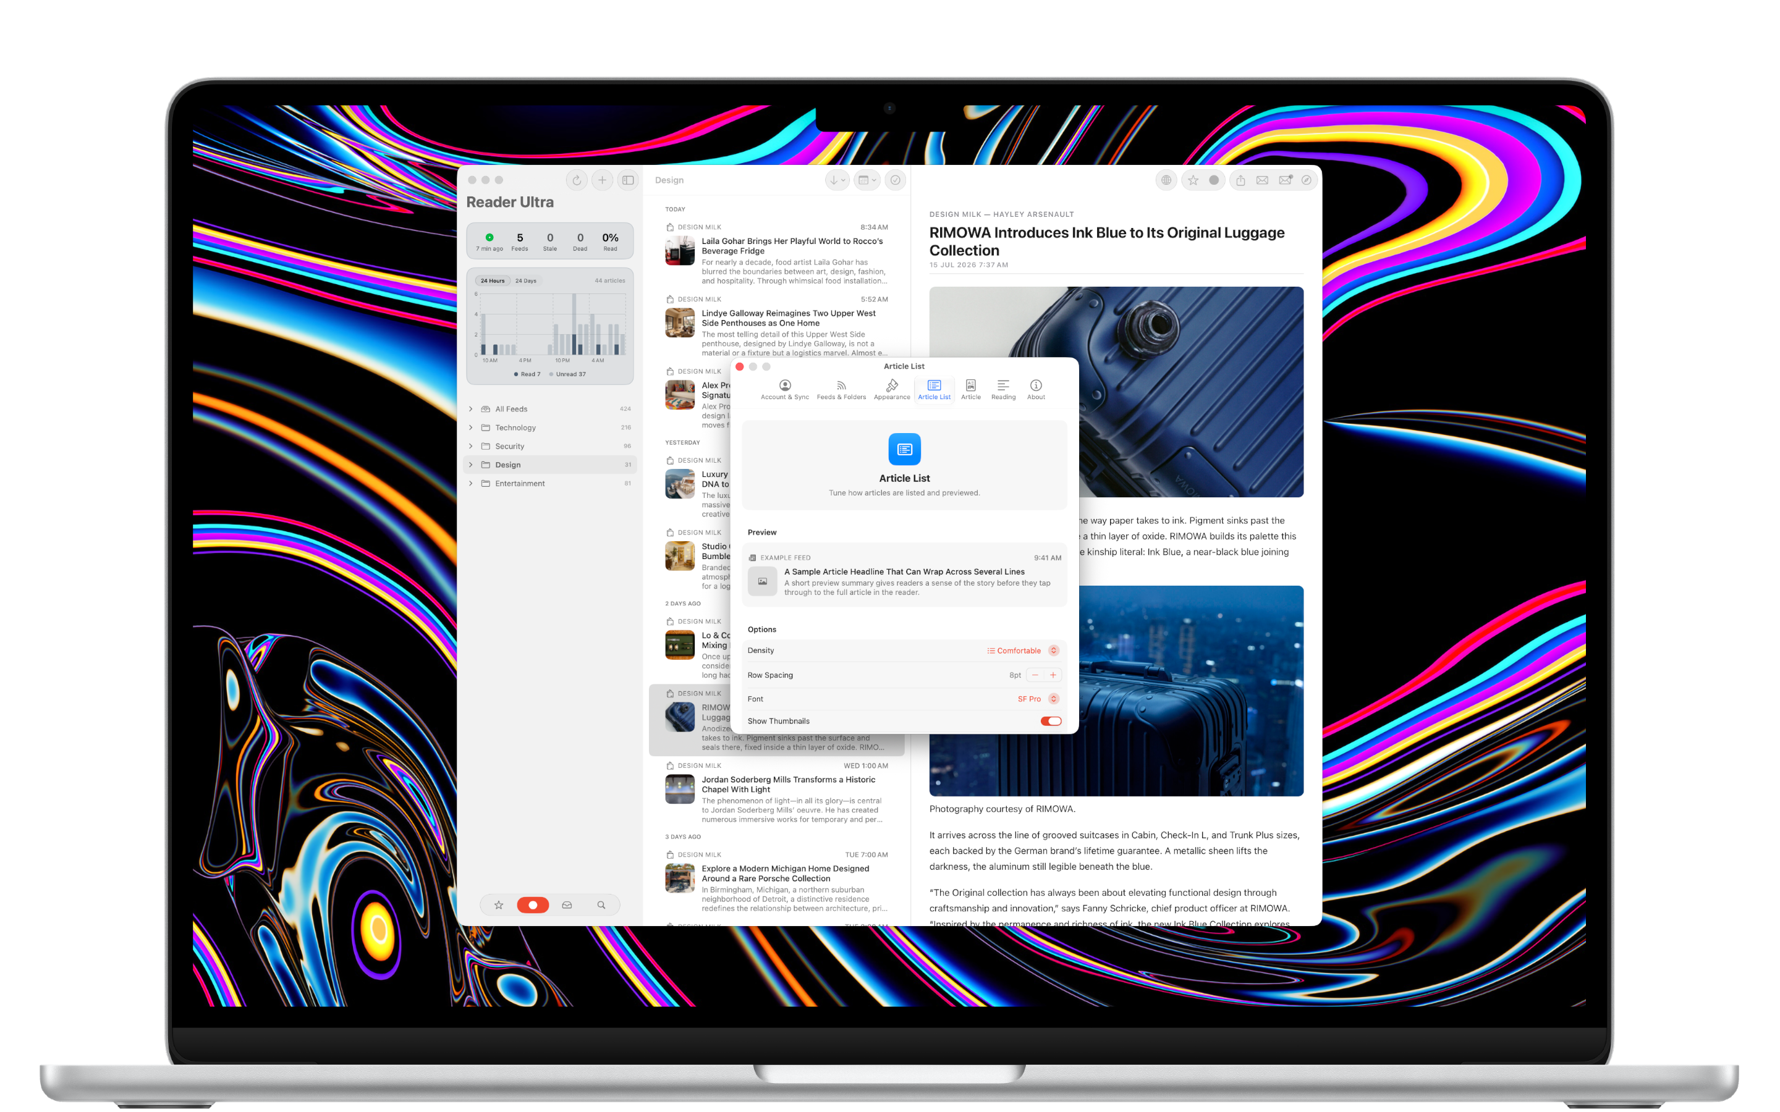Open the sort order dropdown arrow
The height and width of the screenshot is (1112, 1780).
(x=837, y=180)
